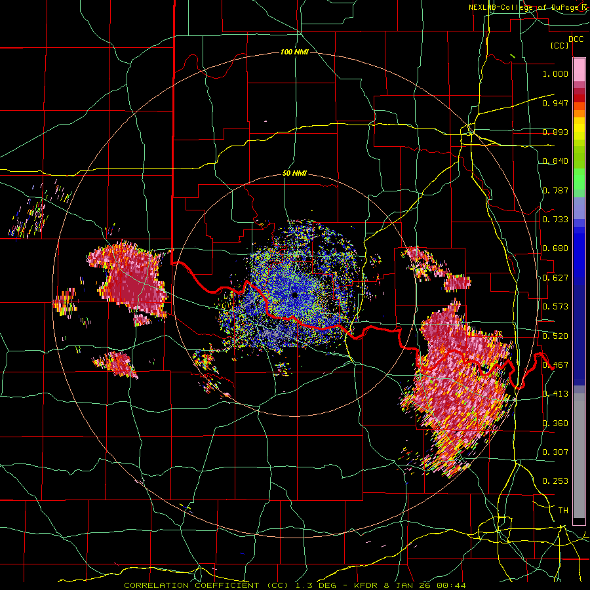Click the CORRELATION COEFFICIENT caption text
Screen dimensions: 590x590
[191, 585]
